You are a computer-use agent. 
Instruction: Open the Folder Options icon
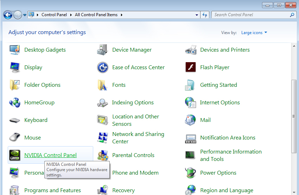pyautogui.click(x=15, y=85)
